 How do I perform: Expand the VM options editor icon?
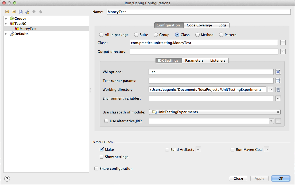[x=278, y=72]
